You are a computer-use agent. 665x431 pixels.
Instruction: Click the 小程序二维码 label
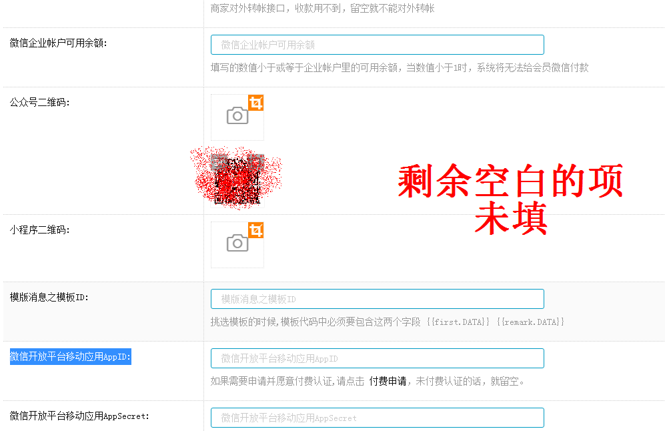coord(39,230)
